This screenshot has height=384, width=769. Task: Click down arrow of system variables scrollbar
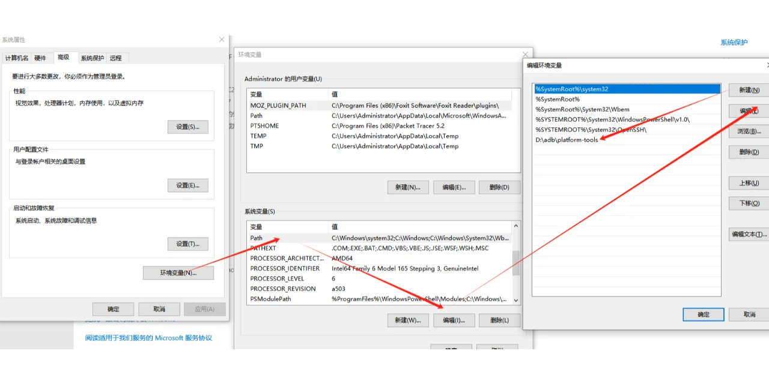[x=515, y=300]
